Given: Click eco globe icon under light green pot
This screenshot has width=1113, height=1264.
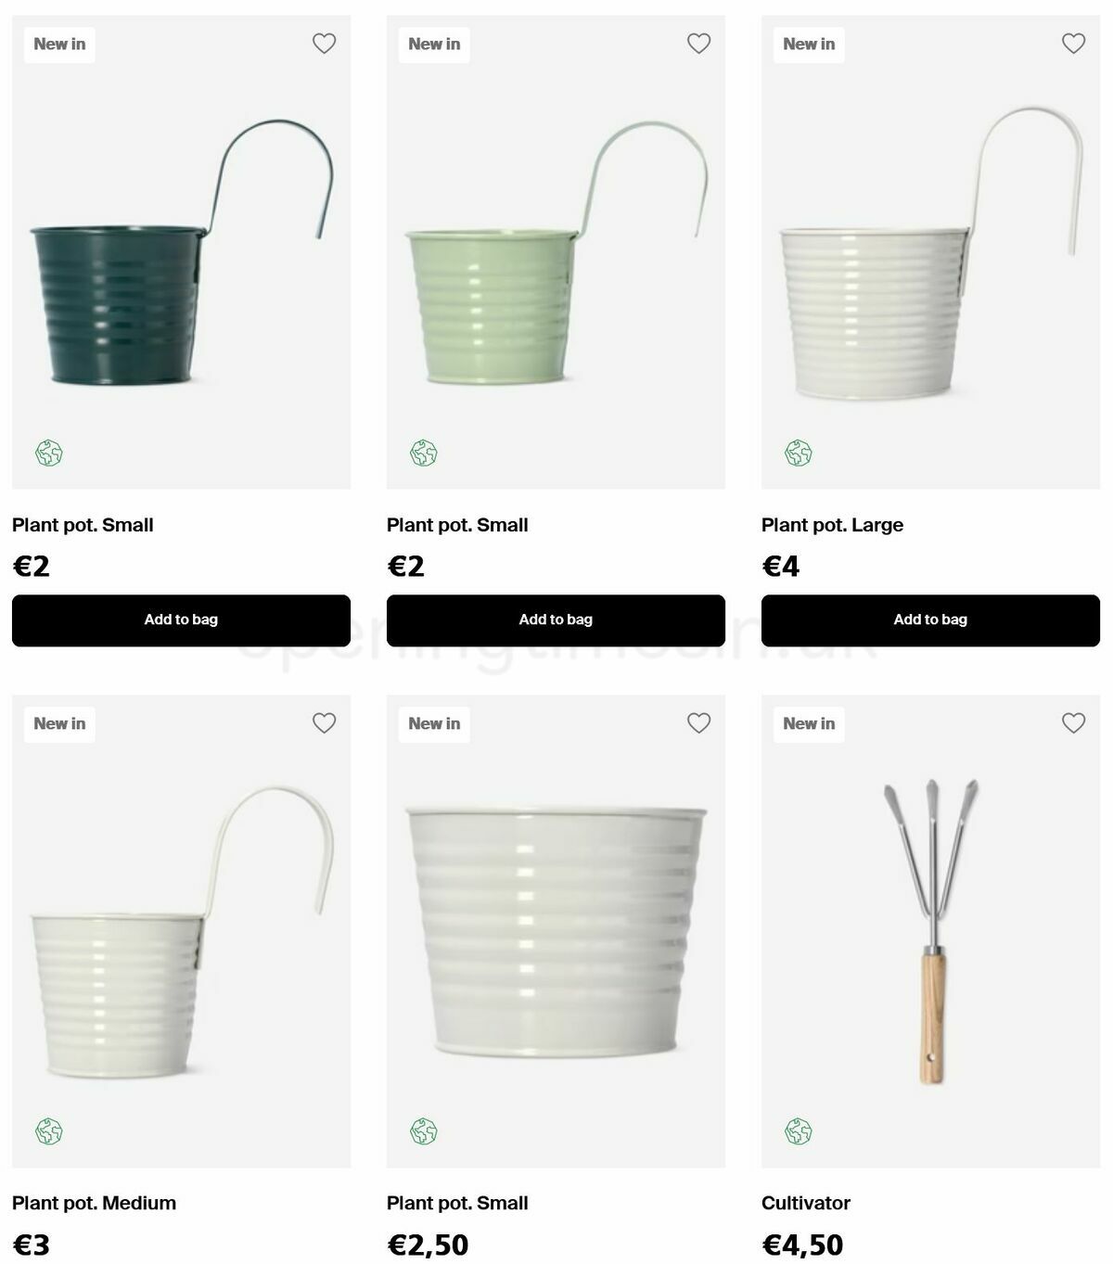Looking at the screenshot, I should point(424,453).
